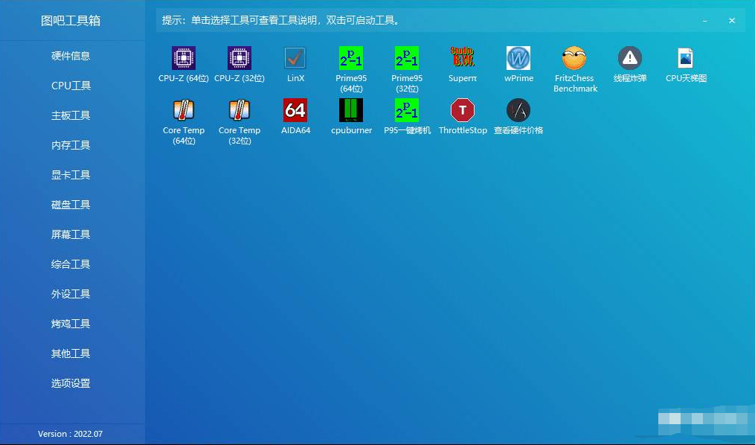The height and width of the screenshot is (445, 755).
Task: Close the 图吧工具箱 window
Action: coord(732,21)
